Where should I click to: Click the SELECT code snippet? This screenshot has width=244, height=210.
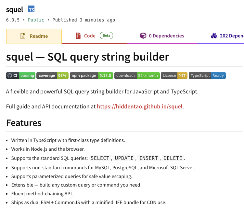pyautogui.click(x=100, y=158)
